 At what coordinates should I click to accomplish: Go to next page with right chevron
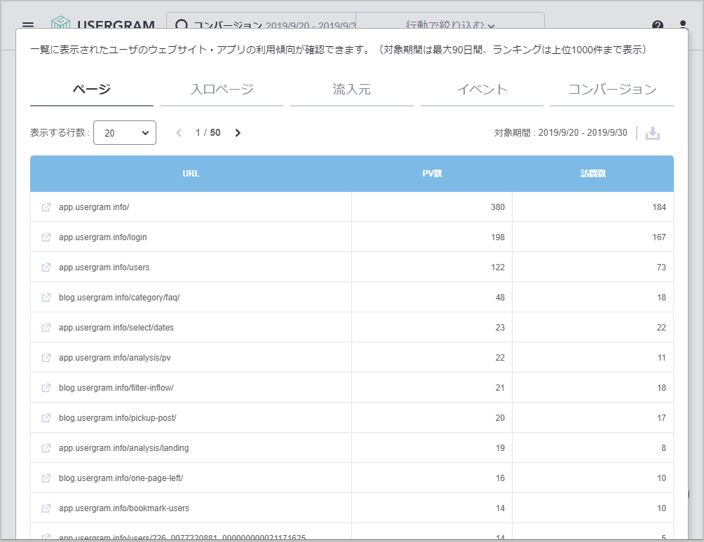(238, 133)
